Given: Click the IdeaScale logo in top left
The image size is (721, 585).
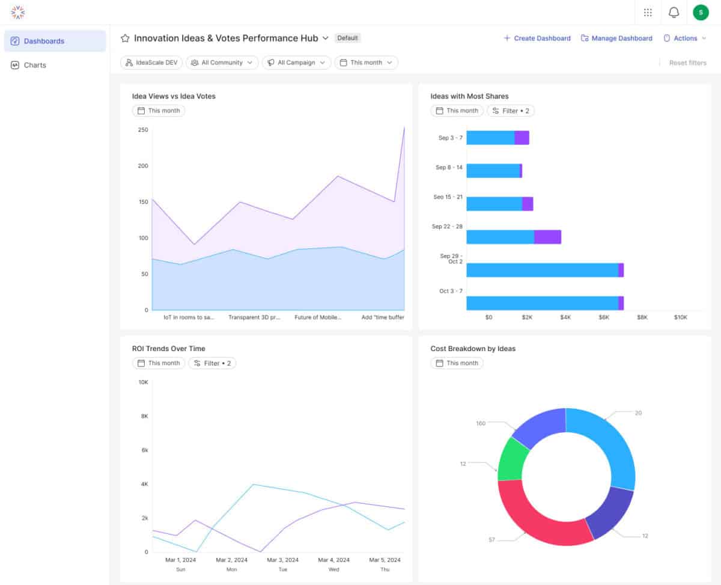Looking at the screenshot, I should (x=17, y=11).
